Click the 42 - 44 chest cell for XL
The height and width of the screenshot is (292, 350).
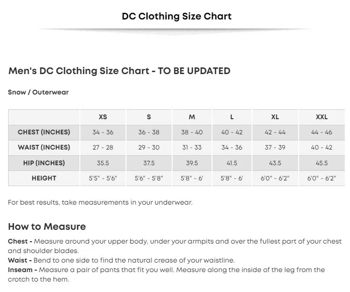coord(275,132)
